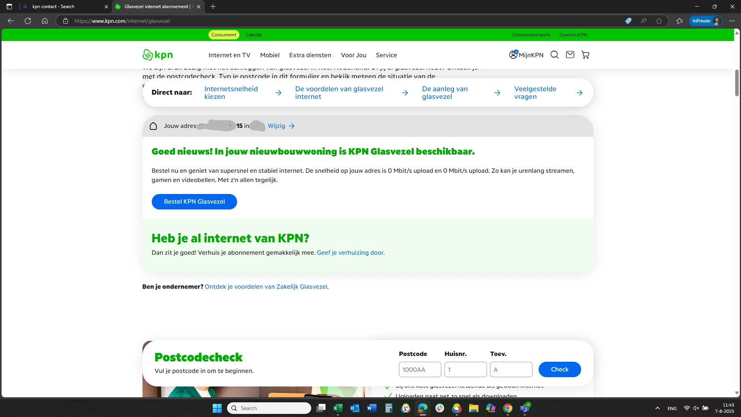This screenshot has width=741, height=417.
Task: Open Calculator from the taskbar
Action: click(389, 408)
